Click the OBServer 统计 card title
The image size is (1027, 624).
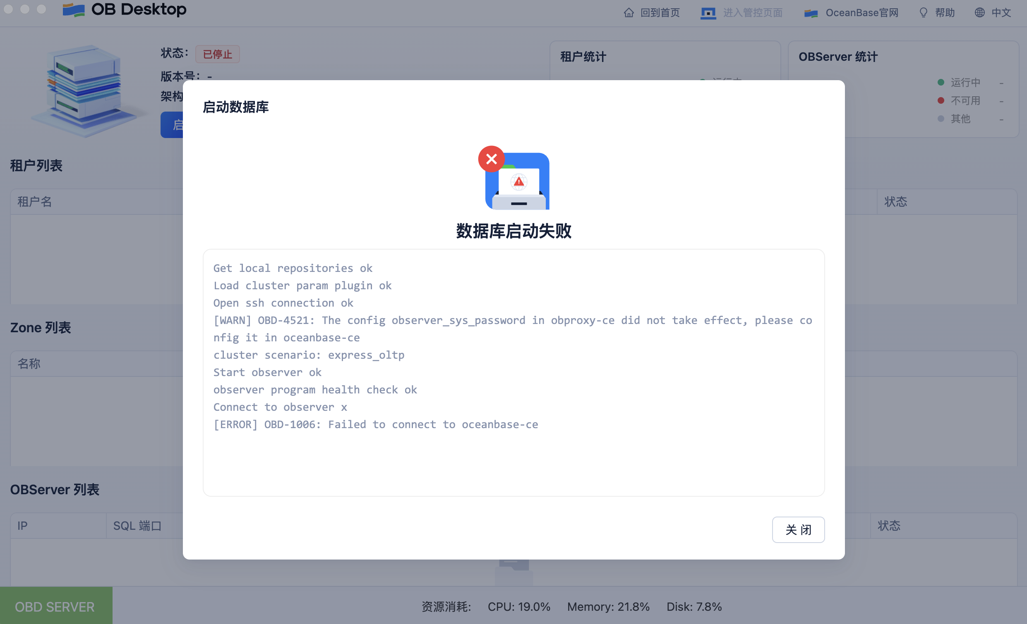coord(838,57)
